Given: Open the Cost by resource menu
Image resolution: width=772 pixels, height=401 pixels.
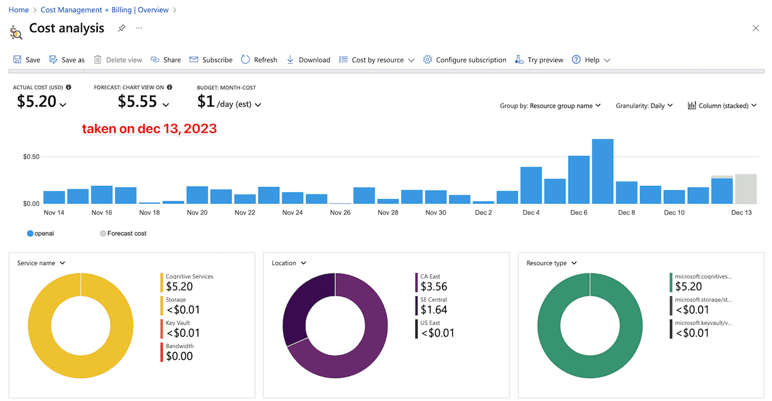Looking at the screenshot, I should pos(377,60).
